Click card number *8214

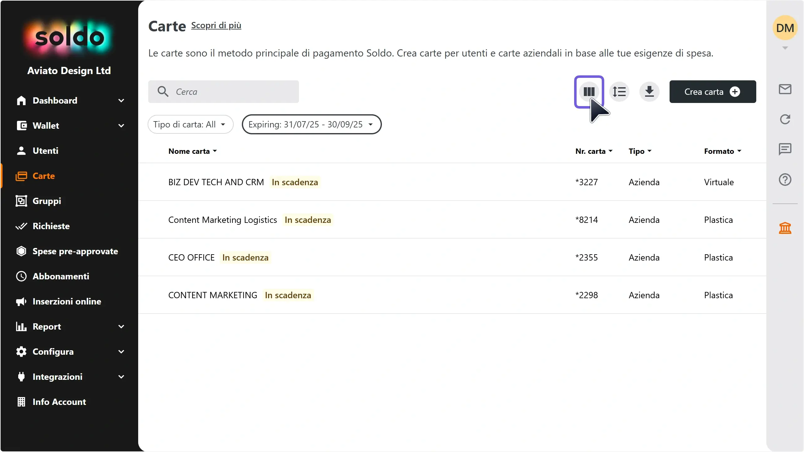click(x=586, y=220)
